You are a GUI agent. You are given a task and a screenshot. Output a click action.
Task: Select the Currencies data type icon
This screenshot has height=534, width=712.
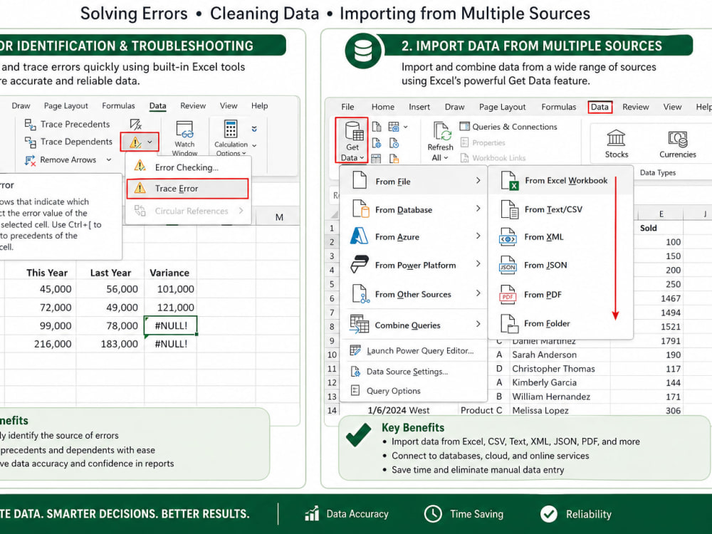click(678, 139)
